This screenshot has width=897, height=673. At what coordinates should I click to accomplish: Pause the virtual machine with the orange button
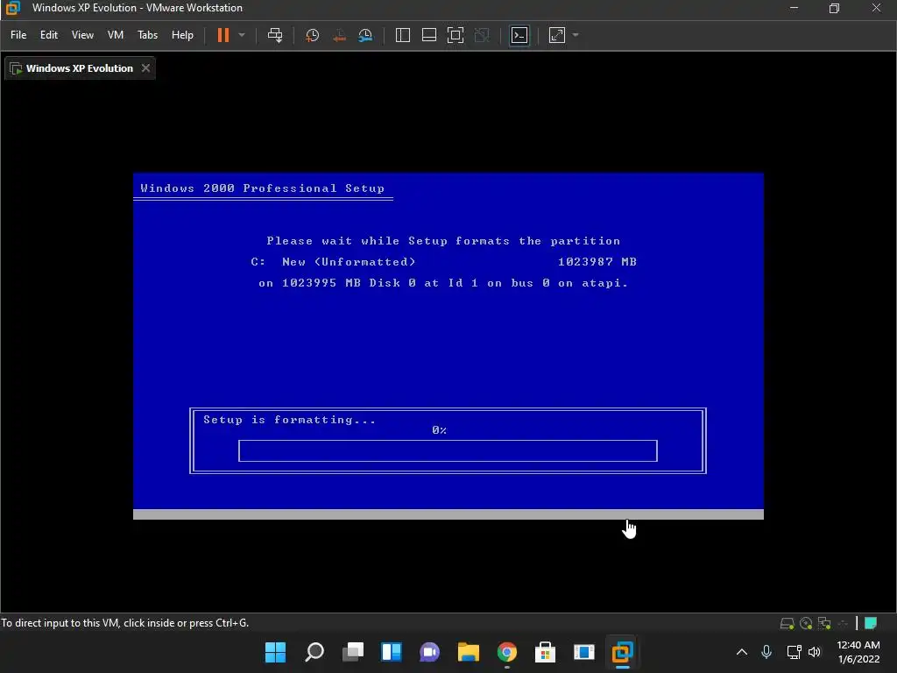(x=223, y=35)
